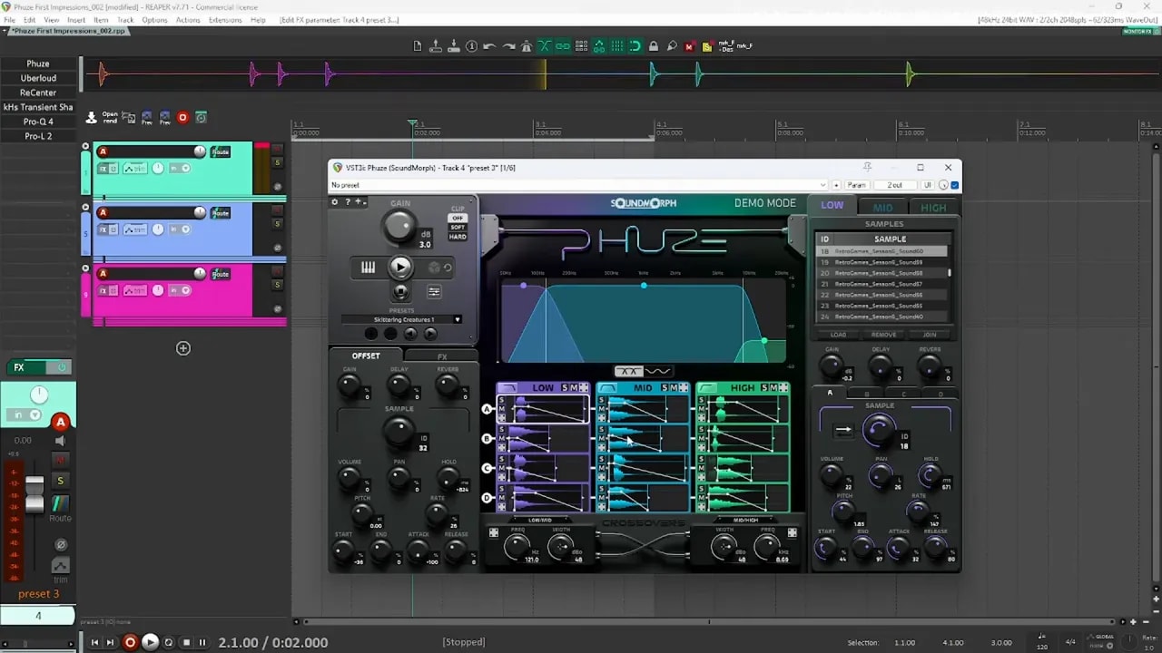Image resolution: width=1162 pixels, height=653 pixels.
Task: Set CLIP mode to OFF
Action: 458,219
